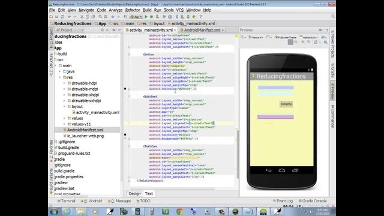Click the Synchronize toolbar icon

click(62, 17)
